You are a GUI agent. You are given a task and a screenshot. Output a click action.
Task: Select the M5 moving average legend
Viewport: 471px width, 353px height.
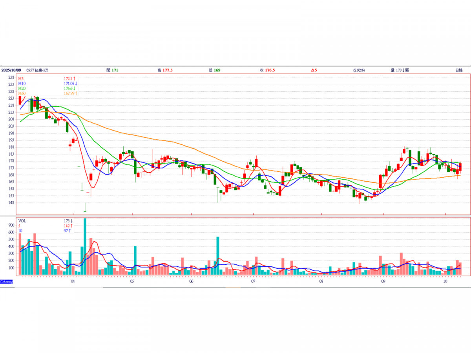pos(21,79)
